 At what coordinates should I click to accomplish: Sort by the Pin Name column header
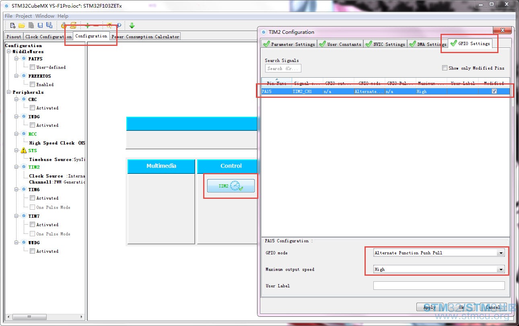277,83
